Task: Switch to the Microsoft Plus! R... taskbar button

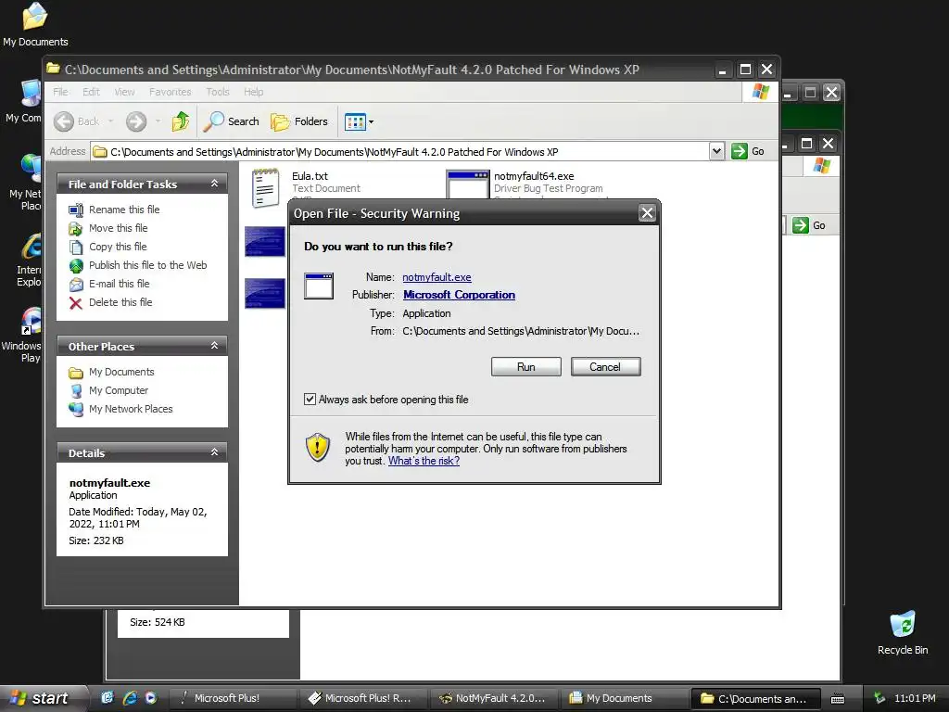Action: (362, 698)
